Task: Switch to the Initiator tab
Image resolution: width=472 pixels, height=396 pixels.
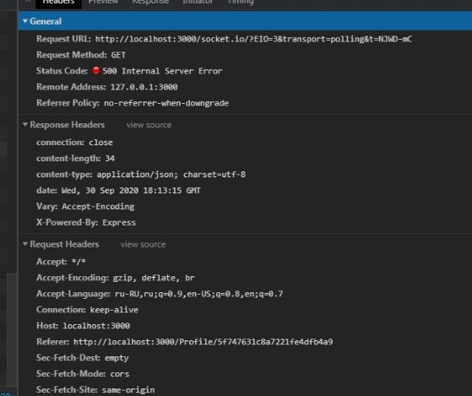Action: tap(198, 3)
